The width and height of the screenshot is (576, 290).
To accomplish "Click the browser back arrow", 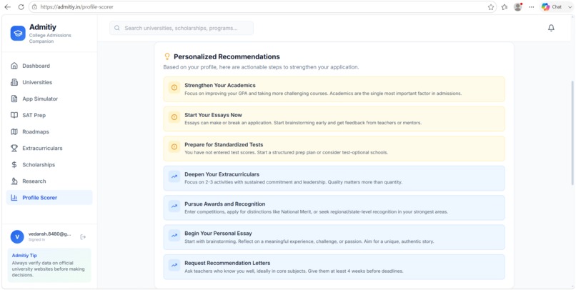I will coord(7,7).
